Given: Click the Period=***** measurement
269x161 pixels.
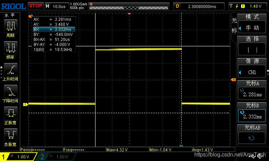Looking at the screenshot, I should pyautogui.click(x=41, y=150).
